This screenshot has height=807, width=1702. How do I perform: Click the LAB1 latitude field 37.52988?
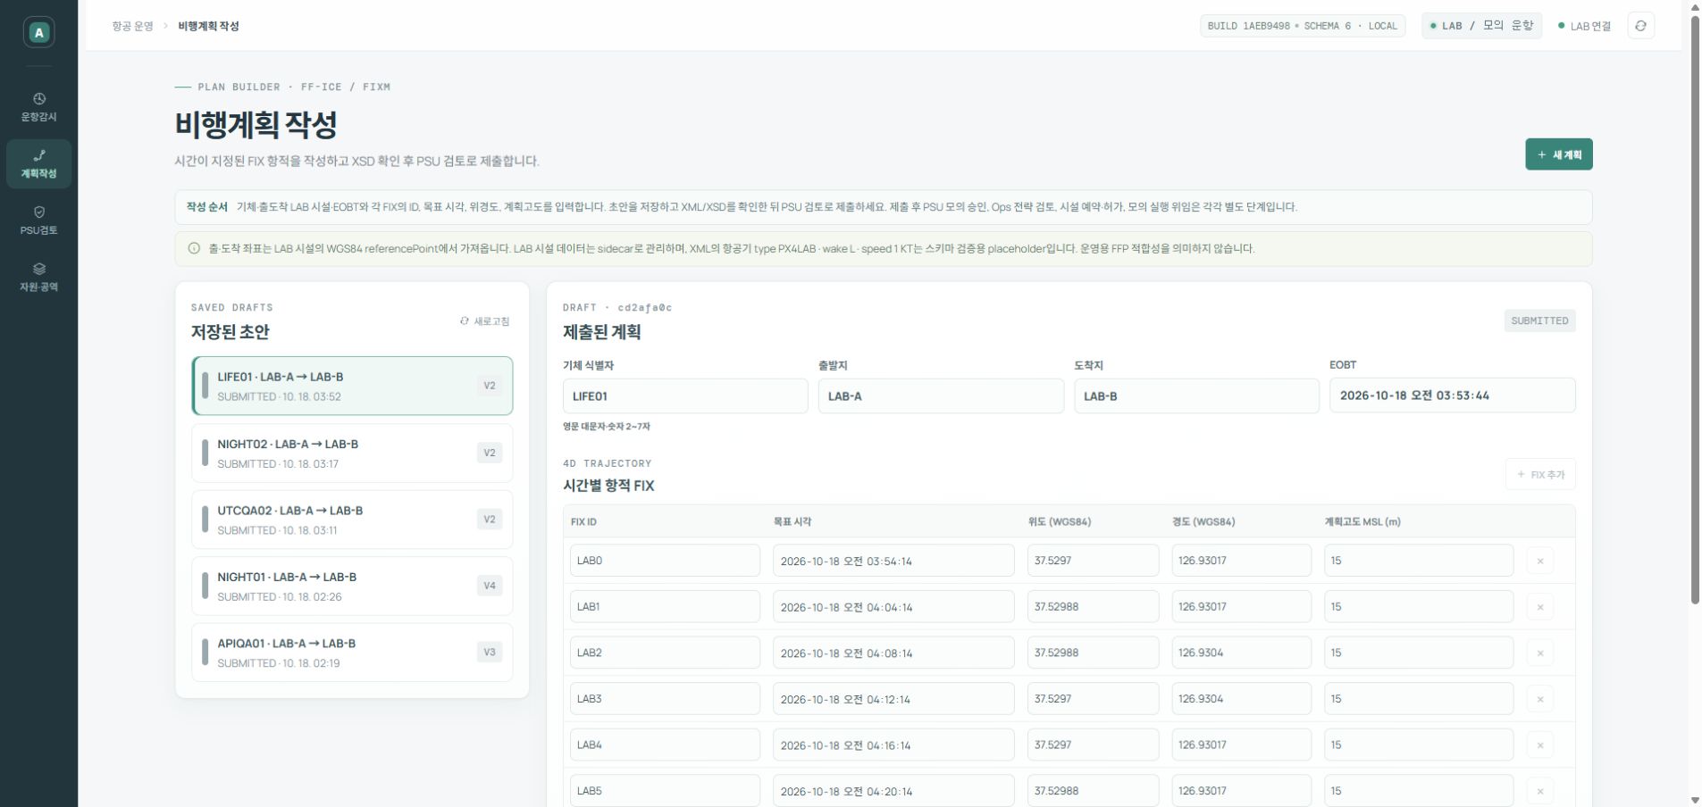pyautogui.click(x=1093, y=606)
